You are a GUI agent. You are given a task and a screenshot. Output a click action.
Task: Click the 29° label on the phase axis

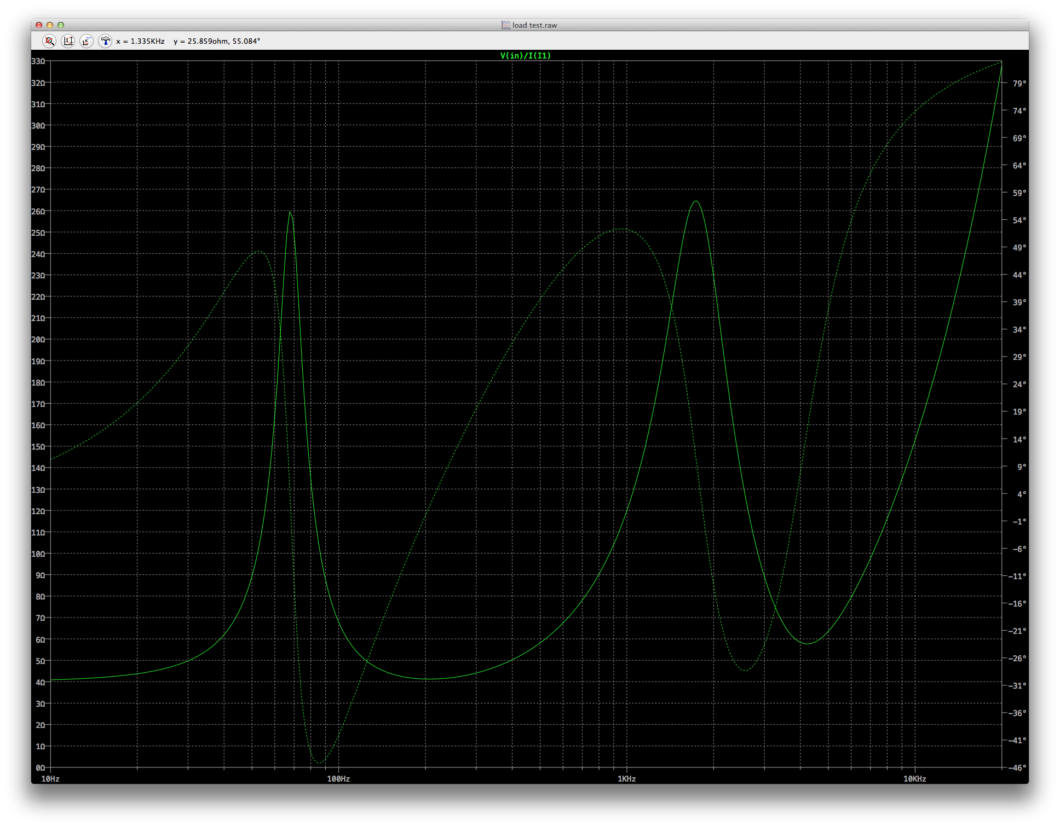(x=1019, y=357)
